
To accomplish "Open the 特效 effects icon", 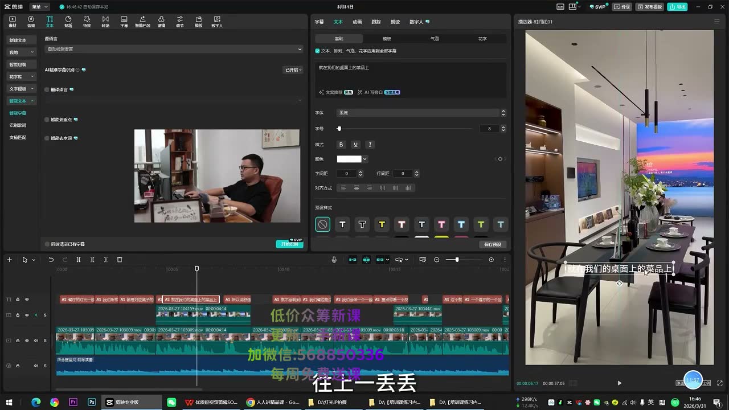I will tap(87, 22).
